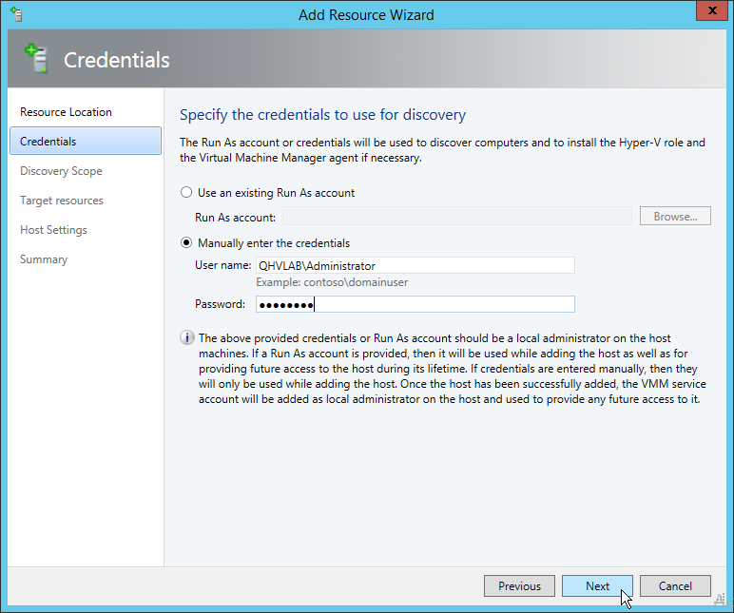Click the information icon beside the note

point(187,338)
